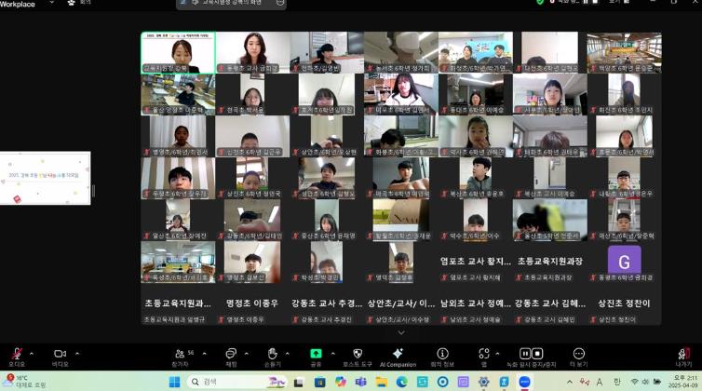Viewport: 702px width, 391px height.
Task: Click the raise hand icon
Action: (272, 355)
